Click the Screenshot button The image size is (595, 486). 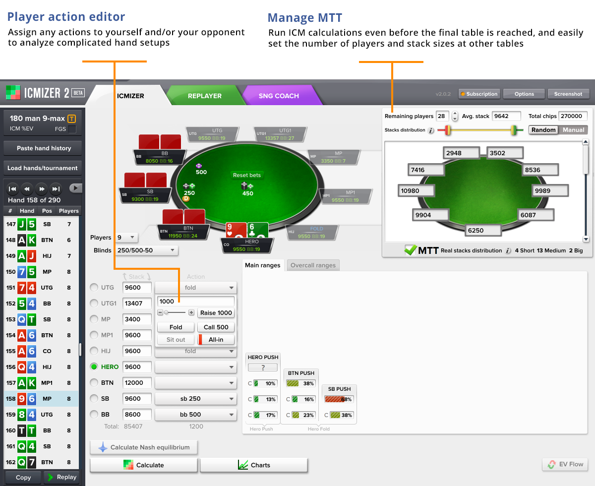568,94
